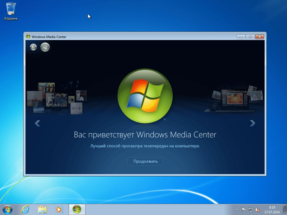Click the green Media Center start button
Viewport: 287px width, 215px height.
tap(45, 47)
